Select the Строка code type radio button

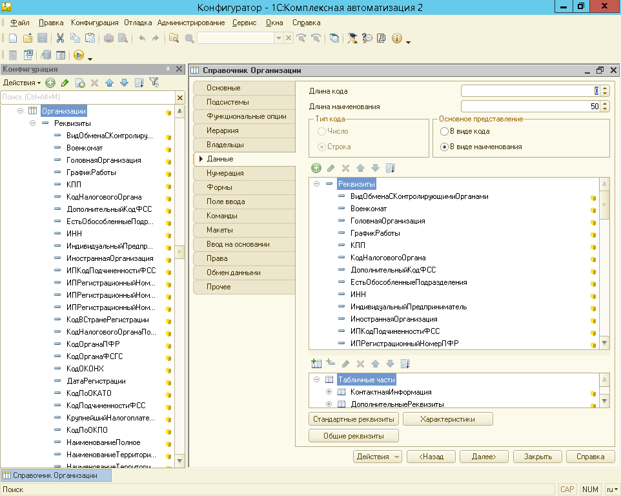pyautogui.click(x=321, y=147)
